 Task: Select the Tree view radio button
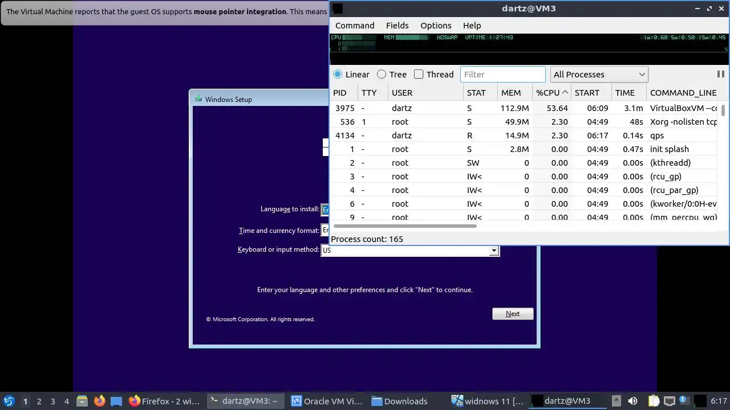pos(382,74)
